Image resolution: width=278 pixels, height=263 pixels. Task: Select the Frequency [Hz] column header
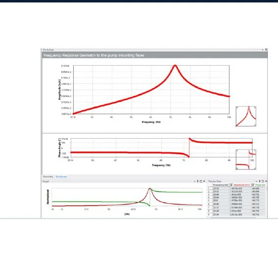tap(221, 185)
